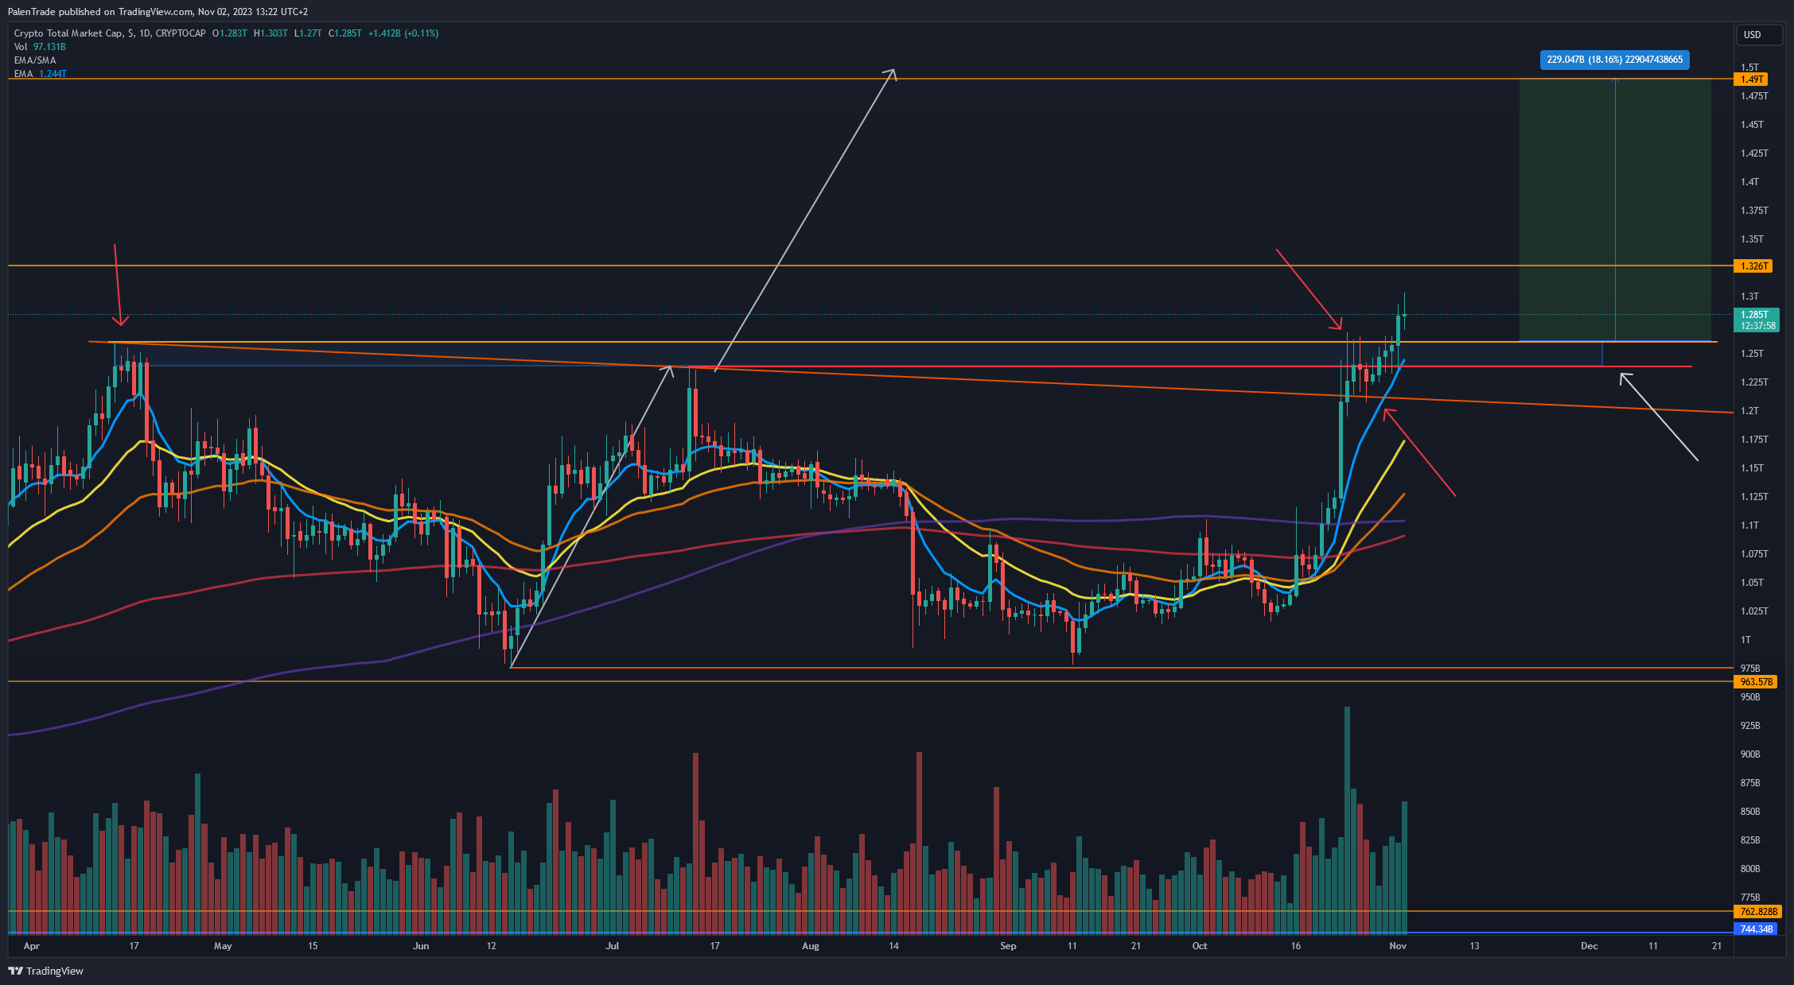Click the Apr date label on time axis
The image size is (1794, 985).
coord(32,946)
